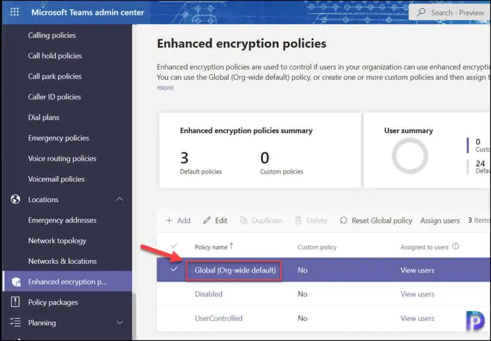Screen dimensions: 491x341
Task: Open the app launcher waffle icon
Action: pos(14,12)
